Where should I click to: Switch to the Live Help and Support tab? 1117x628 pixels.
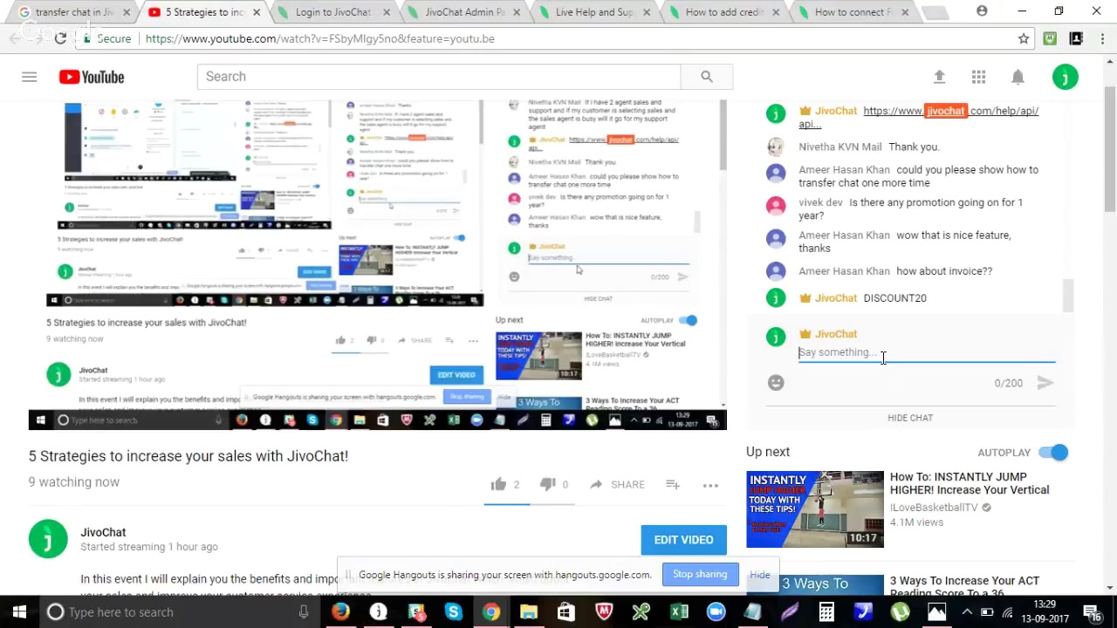click(x=593, y=12)
